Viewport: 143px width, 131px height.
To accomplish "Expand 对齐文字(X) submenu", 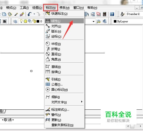I will tap(64, 102).
